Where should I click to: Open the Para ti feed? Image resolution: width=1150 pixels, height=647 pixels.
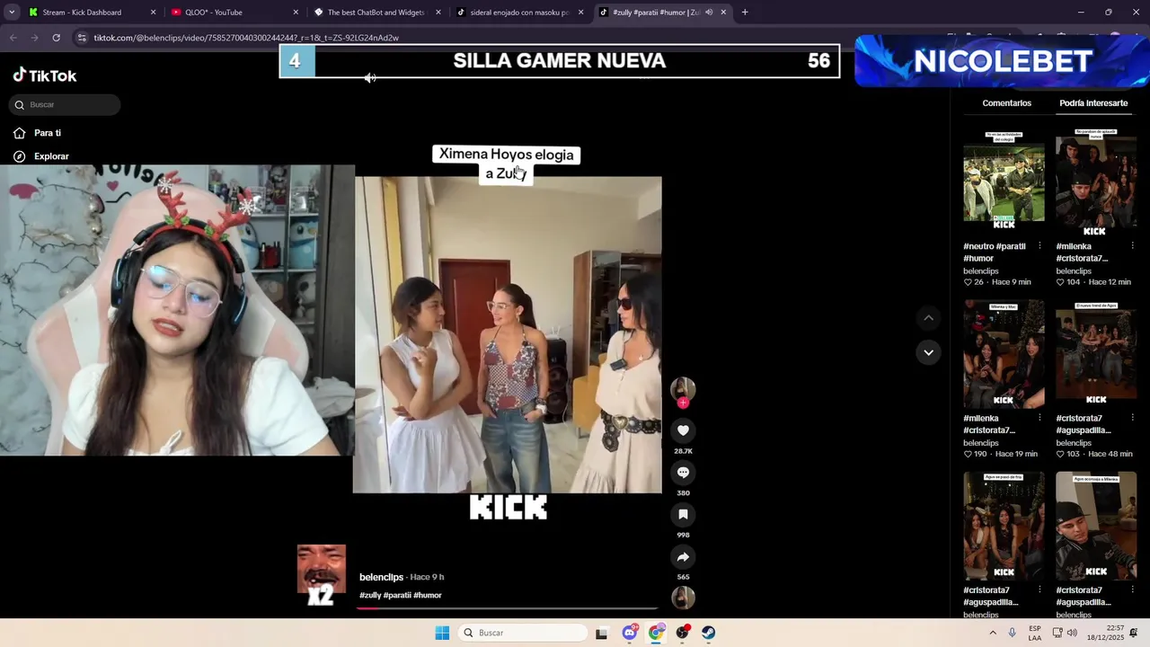point(38,133)
